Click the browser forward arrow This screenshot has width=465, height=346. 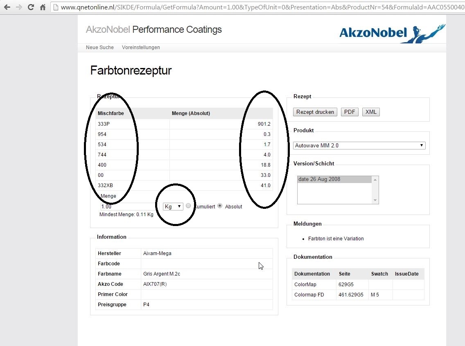click(19, 7)
